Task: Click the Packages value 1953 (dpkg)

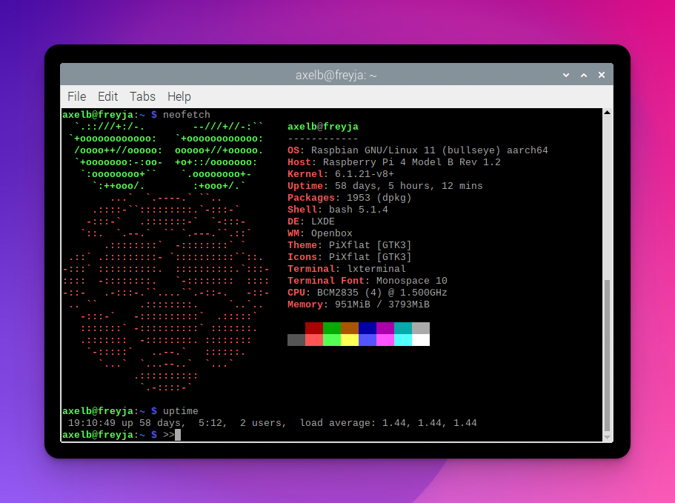Action: click(x=379, y=198)
